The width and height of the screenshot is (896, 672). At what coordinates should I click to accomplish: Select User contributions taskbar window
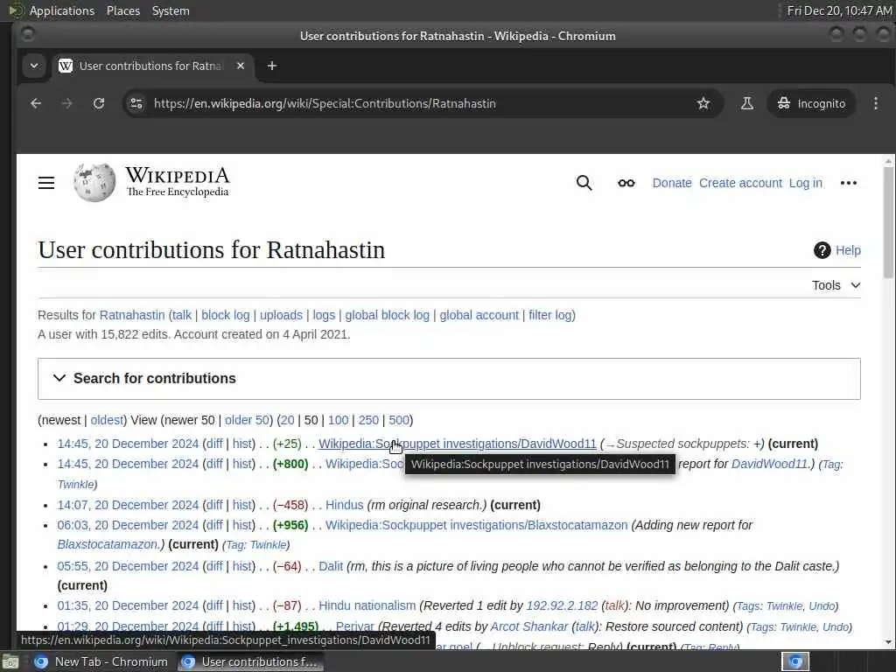pyautogui.click(x=249, y=661)
